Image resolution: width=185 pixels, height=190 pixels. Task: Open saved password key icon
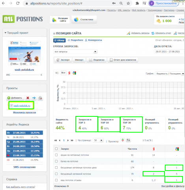[114, 3]
